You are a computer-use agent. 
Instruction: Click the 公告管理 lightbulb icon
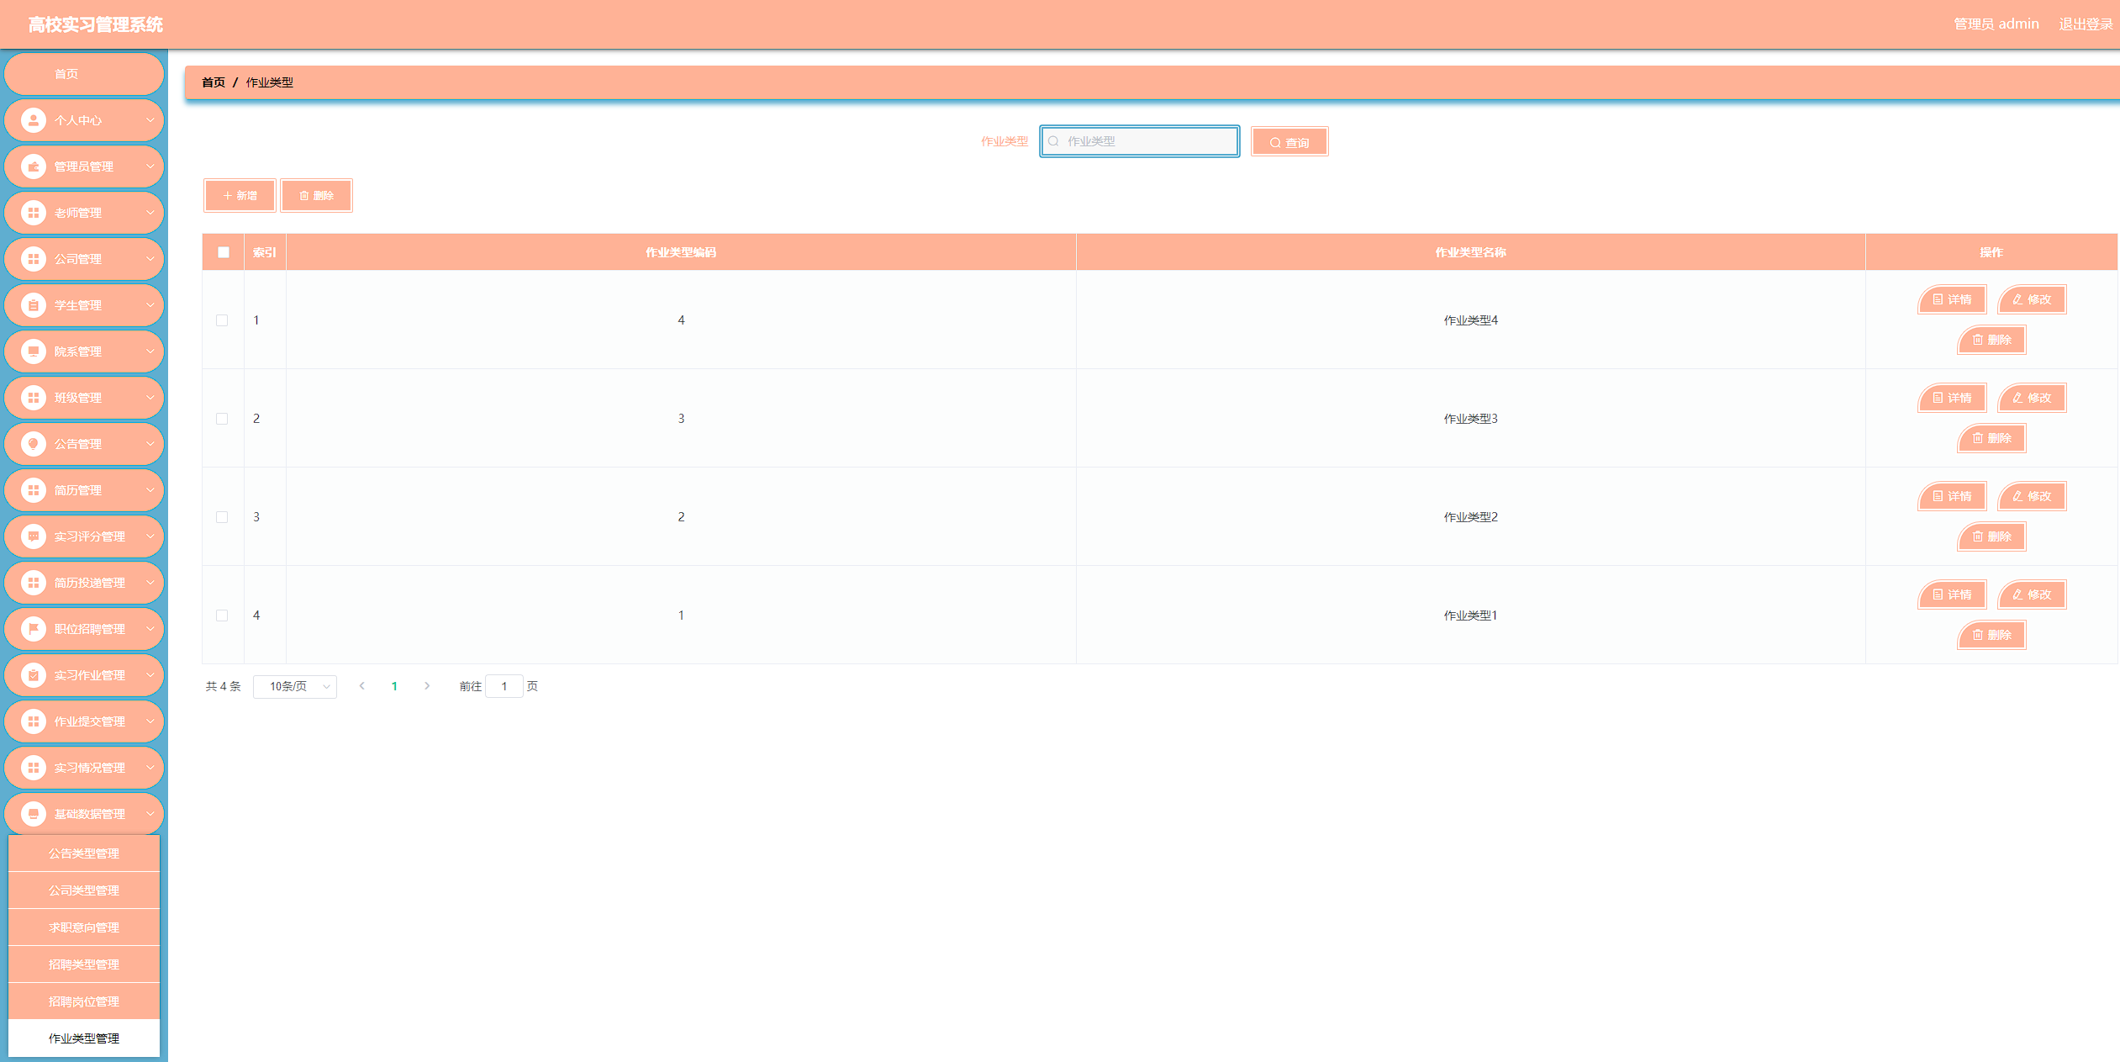click(34, 444)
